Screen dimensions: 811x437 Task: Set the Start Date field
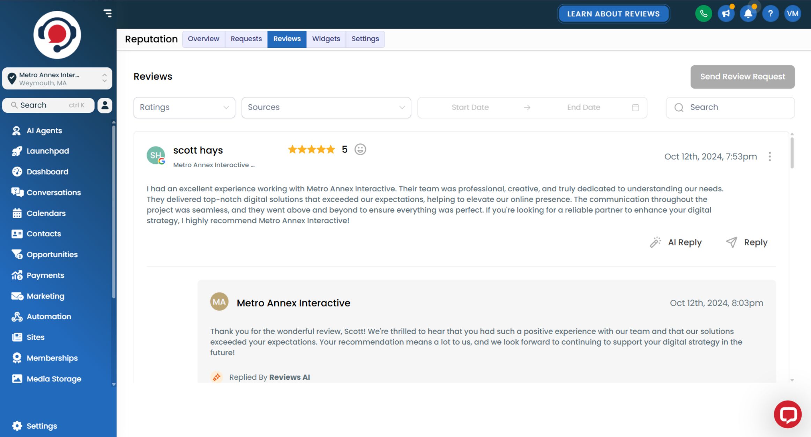point(470,108)
